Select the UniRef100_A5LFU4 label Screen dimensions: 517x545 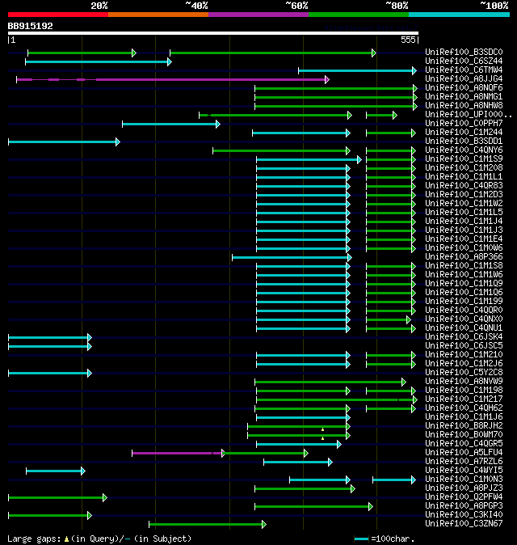(464, 453)
